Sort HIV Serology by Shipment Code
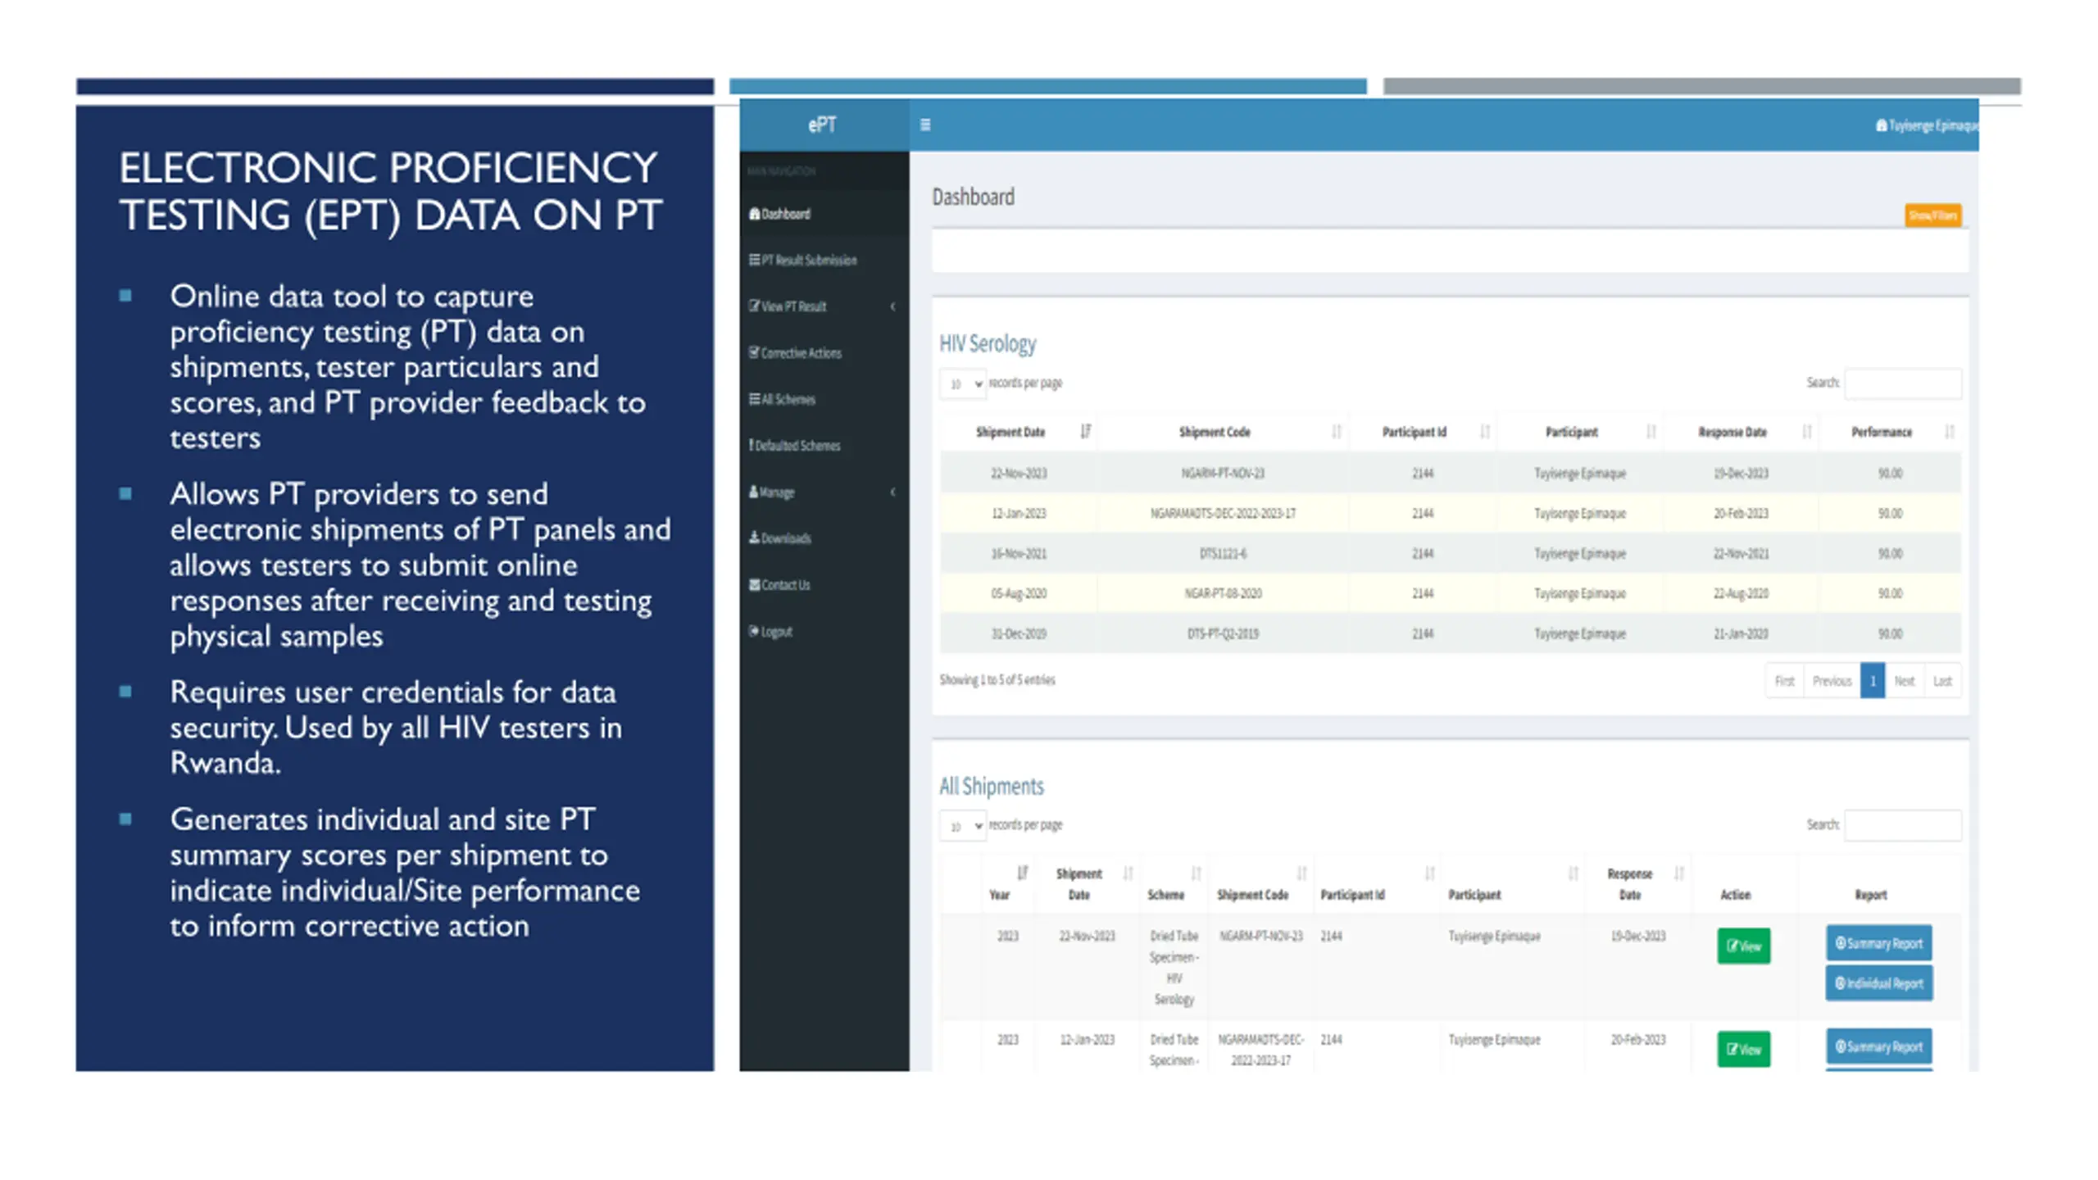 pyautogui.click(x=1223, y=432)
